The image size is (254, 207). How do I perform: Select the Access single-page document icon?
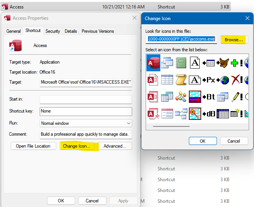coord(153,80)
